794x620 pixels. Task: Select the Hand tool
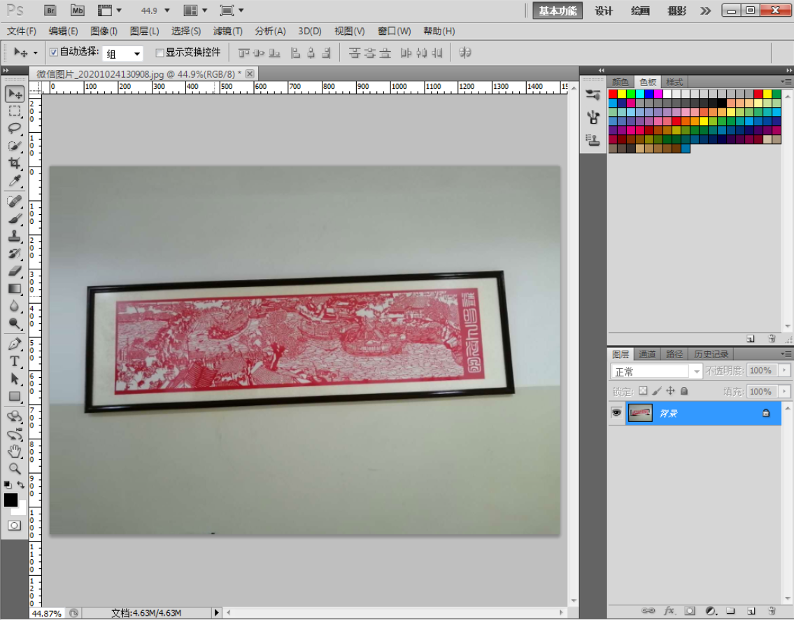(x=15, y=451)
